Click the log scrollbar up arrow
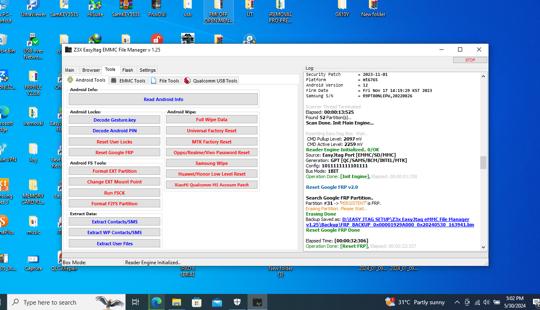Screen dimensions: 540x310 click(484, 76)
